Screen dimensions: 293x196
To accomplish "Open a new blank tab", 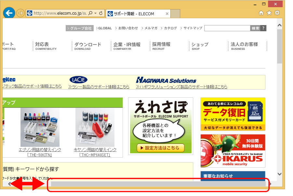I will tap(175, 14).
